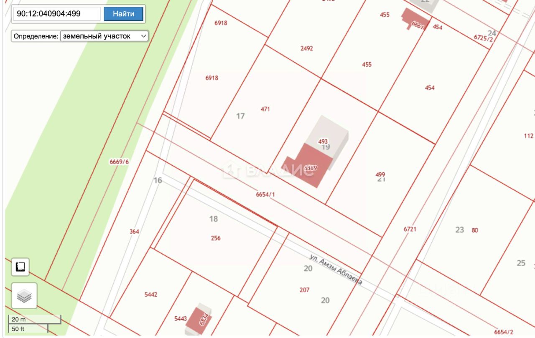Screen dimensions: 535x338
Task: Click house number 23
Action: (x=460, y=230)
